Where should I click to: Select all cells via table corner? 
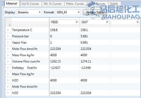point(8,22)
